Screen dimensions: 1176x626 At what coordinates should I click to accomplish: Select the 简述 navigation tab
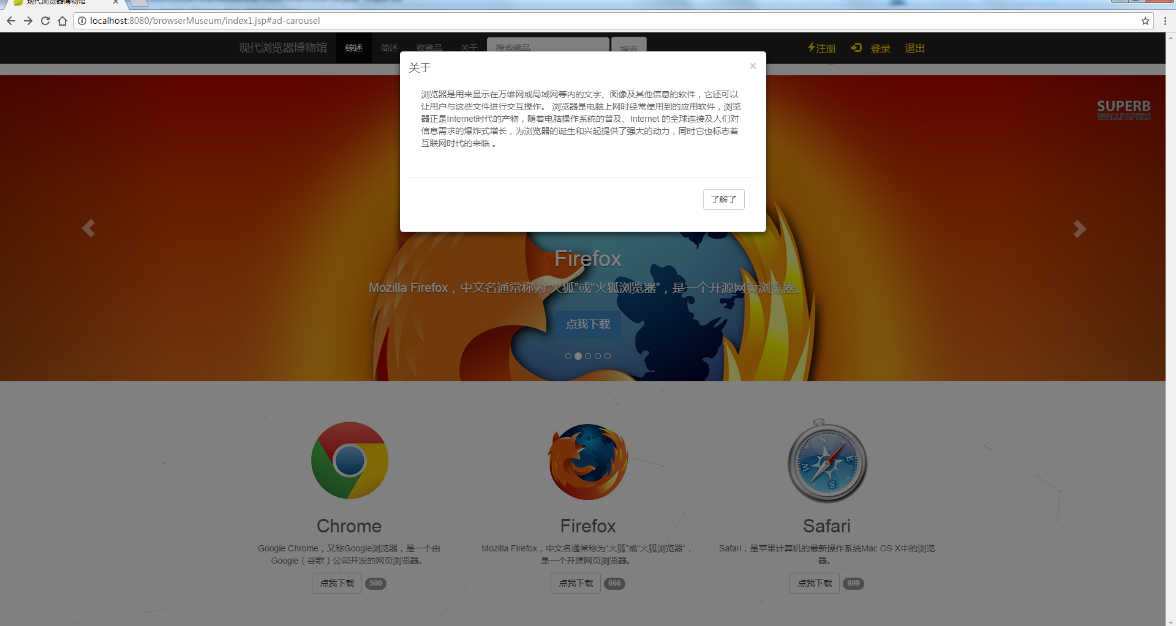[x=390, y=48]
